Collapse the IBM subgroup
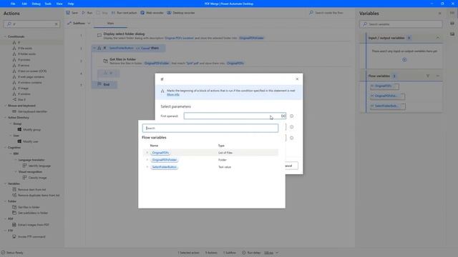 (x=11, y=154)
